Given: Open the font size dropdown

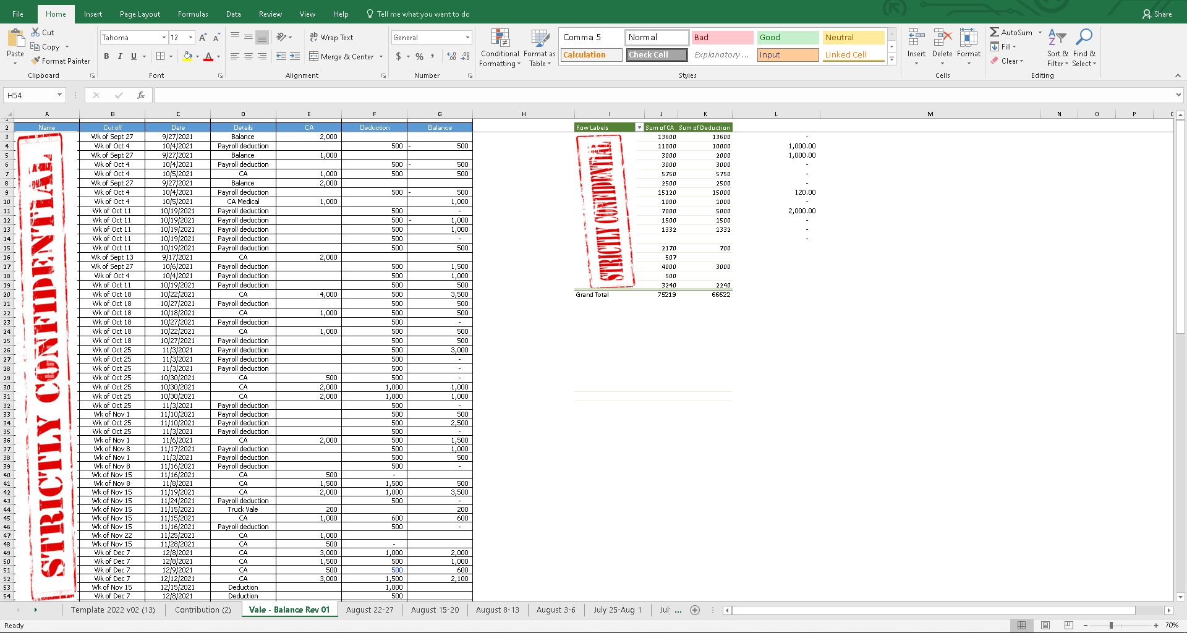Looking at the screenshot, I should [x=190, y=38].
